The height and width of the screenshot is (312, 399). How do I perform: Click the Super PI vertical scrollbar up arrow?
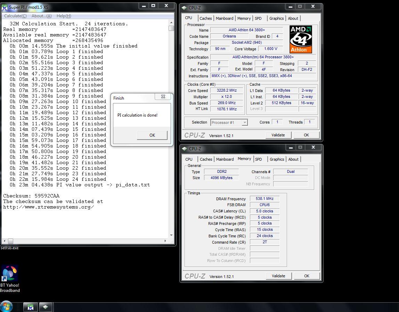[171, 23]
